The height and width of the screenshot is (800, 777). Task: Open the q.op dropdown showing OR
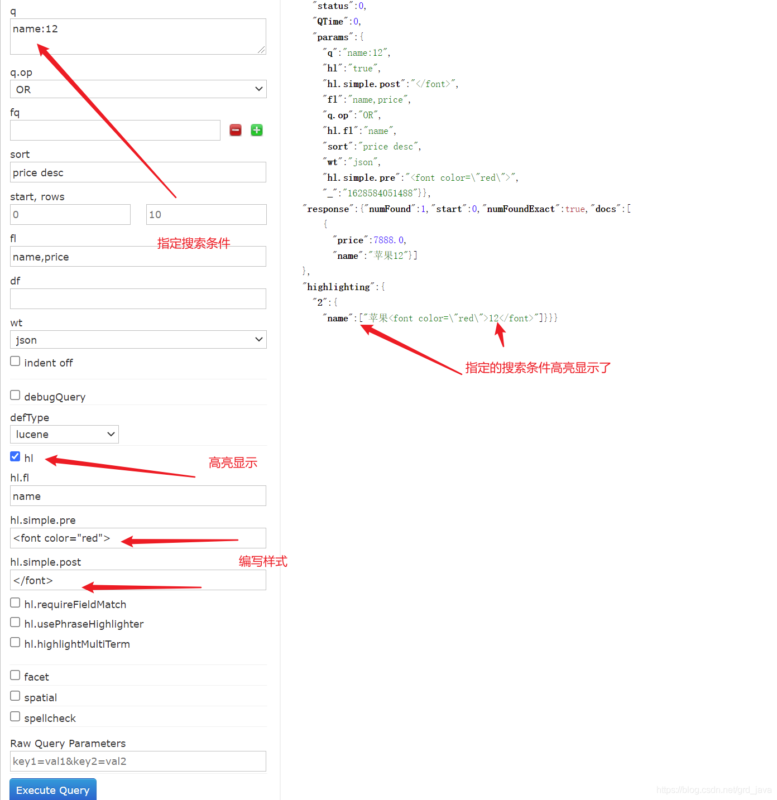138,89
